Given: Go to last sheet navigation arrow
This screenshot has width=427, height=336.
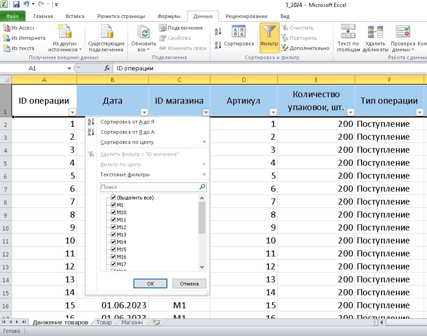Looking at the screenshot, I should [x=24, y=322].
